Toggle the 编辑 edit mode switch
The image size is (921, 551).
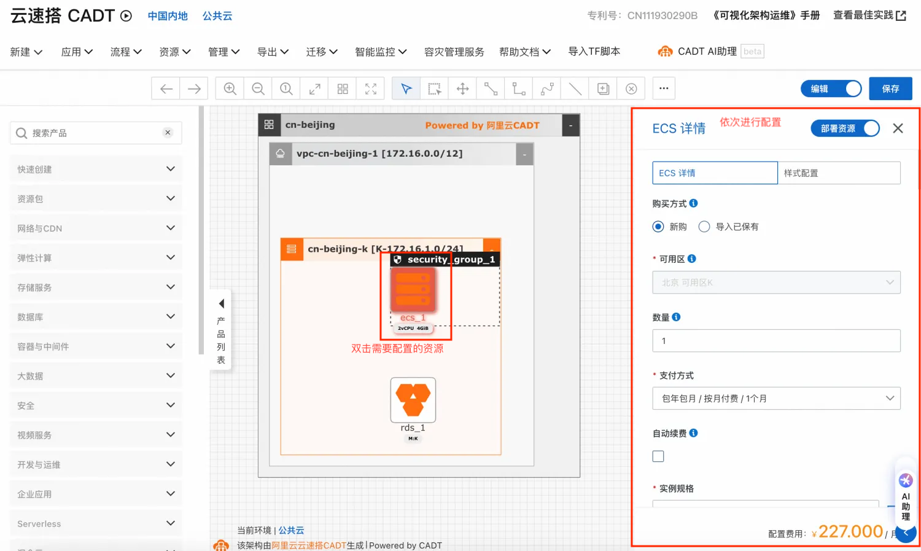tap(831, 89)
